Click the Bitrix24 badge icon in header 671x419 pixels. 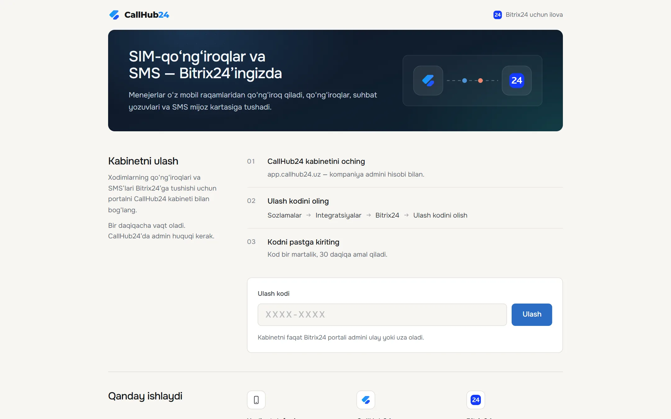tap(497, 15)
